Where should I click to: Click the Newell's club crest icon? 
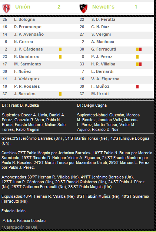click(83, 8)
